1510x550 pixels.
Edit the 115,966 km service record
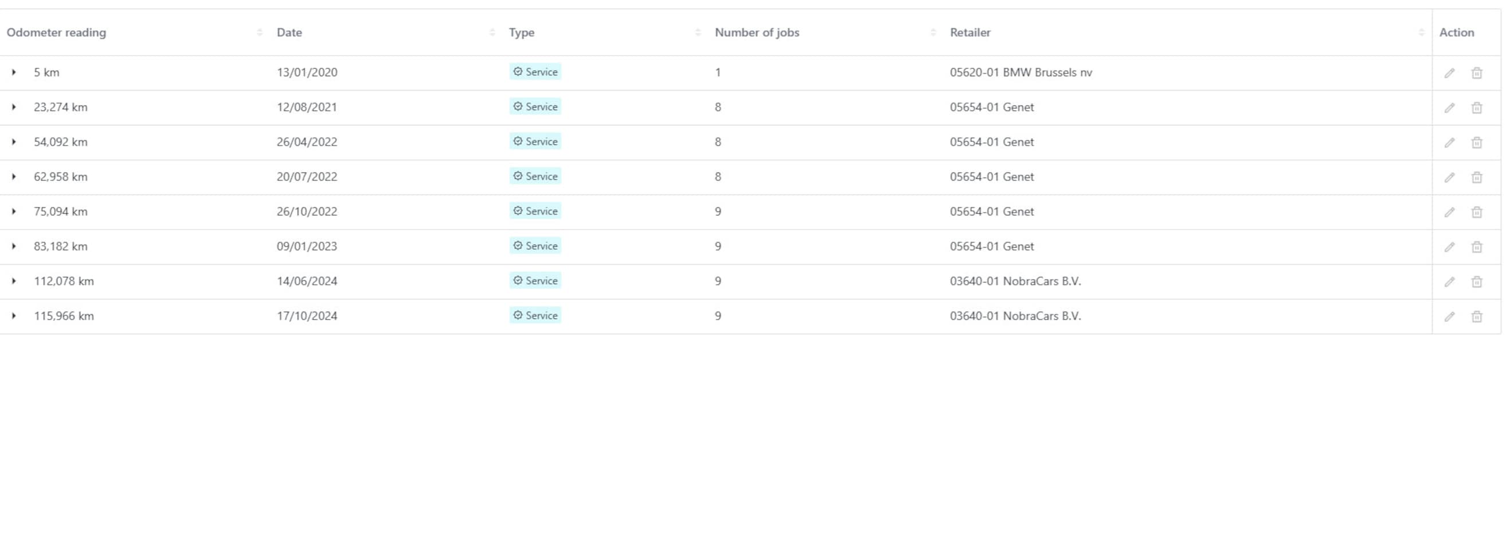(x=1449, y=316)
